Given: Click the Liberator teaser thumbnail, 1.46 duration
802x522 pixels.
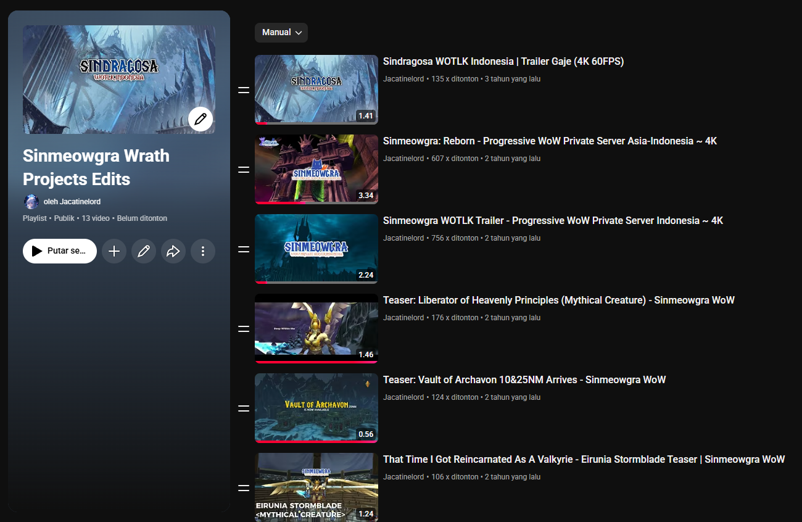Looking at the screenshot, I should pyautogui.click(x=316, y=329).
